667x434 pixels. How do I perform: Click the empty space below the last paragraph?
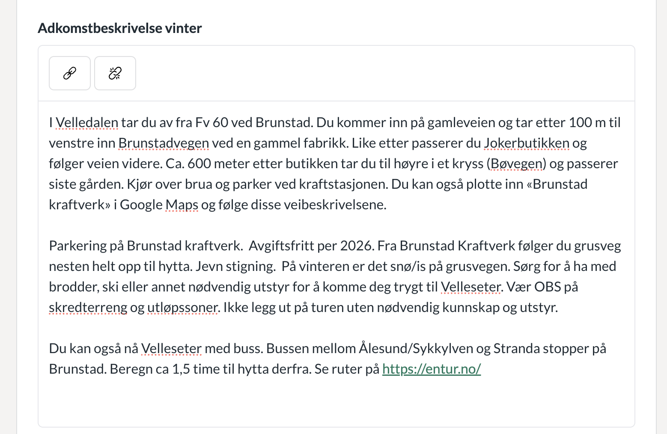pyautogui.click(x=336, y=402)
